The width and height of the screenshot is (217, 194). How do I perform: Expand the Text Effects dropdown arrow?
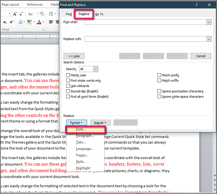[x=24, y=22]
